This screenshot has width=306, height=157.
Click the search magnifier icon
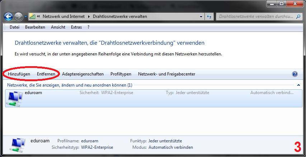(x=297, y=16)
